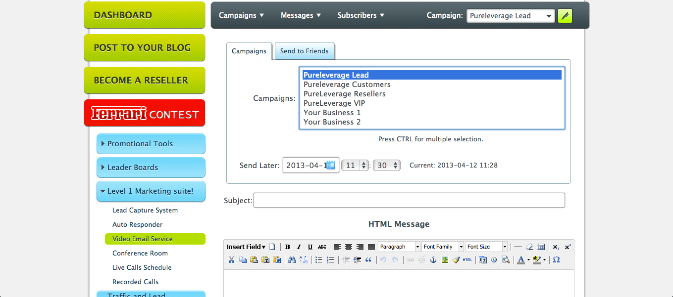Insert a numbered list

point(330,259)
